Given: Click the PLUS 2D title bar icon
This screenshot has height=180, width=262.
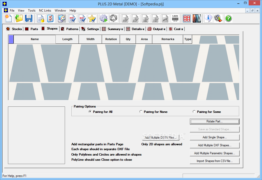Looking at the screenshot, I should click(5, 4).
